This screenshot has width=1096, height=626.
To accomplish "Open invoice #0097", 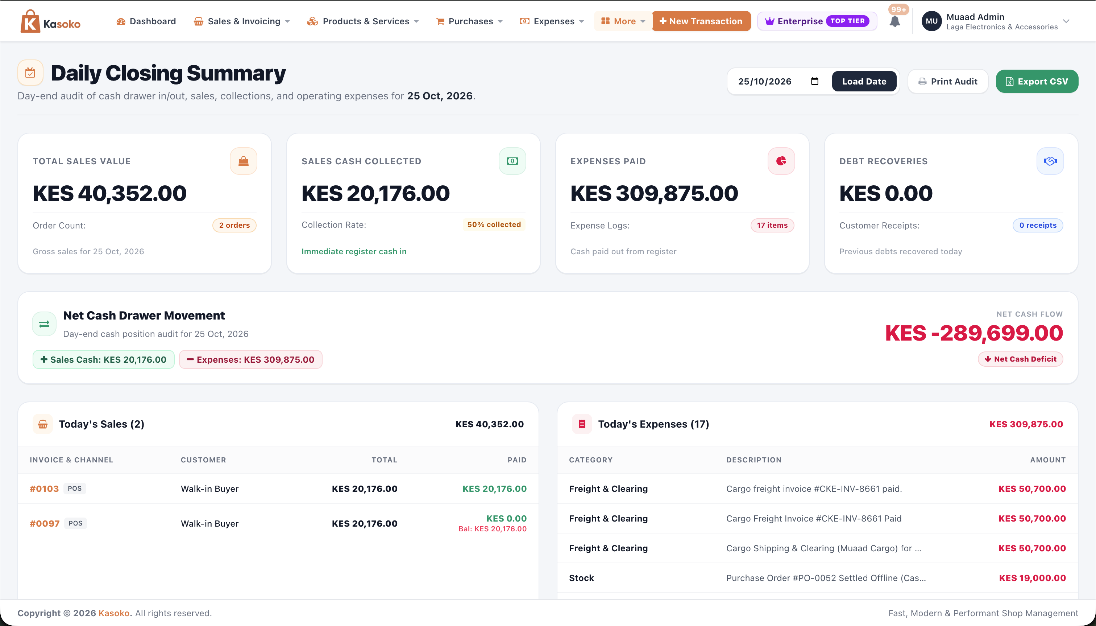I will (x=45, y=524).
